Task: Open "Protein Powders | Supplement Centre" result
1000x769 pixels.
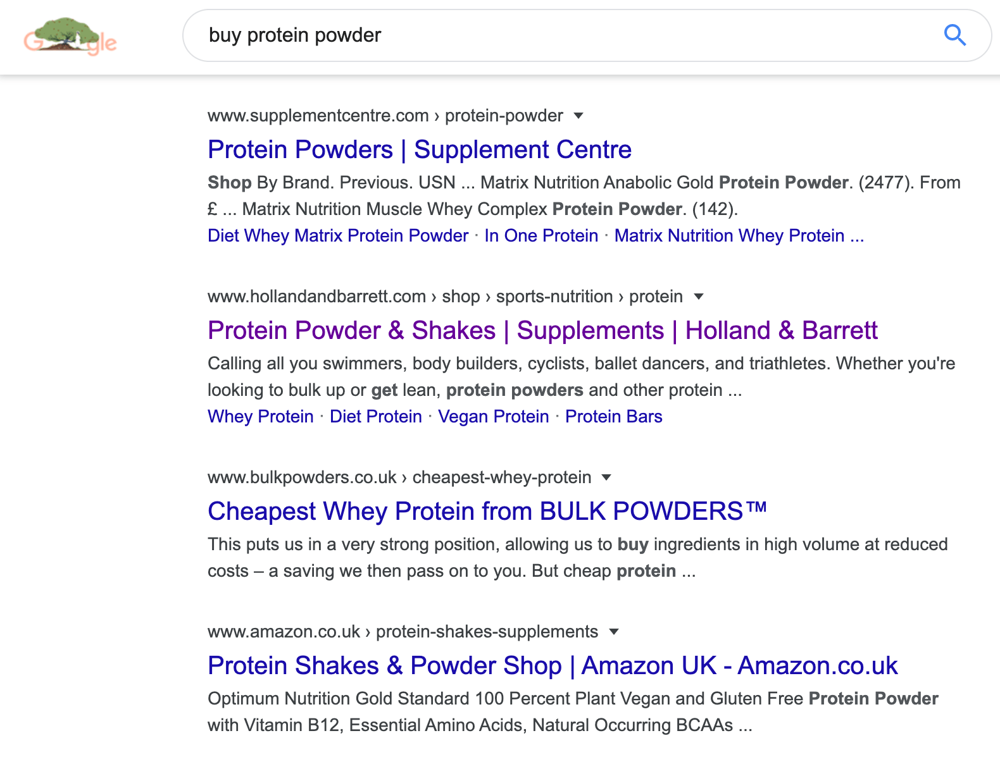Action: pyautogui.click(x=419, y=150)
